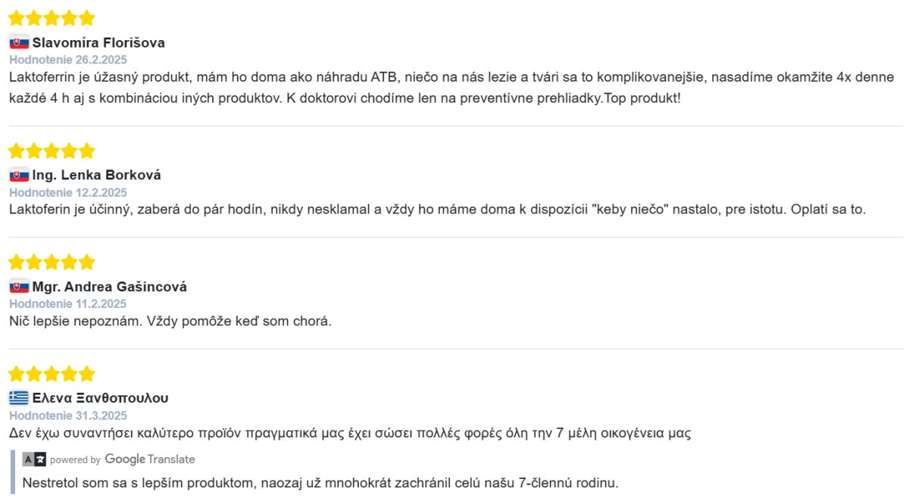Click the 'powered by Google Translate' link
Screen dimensions: 909x498
(x=122, y=459)
